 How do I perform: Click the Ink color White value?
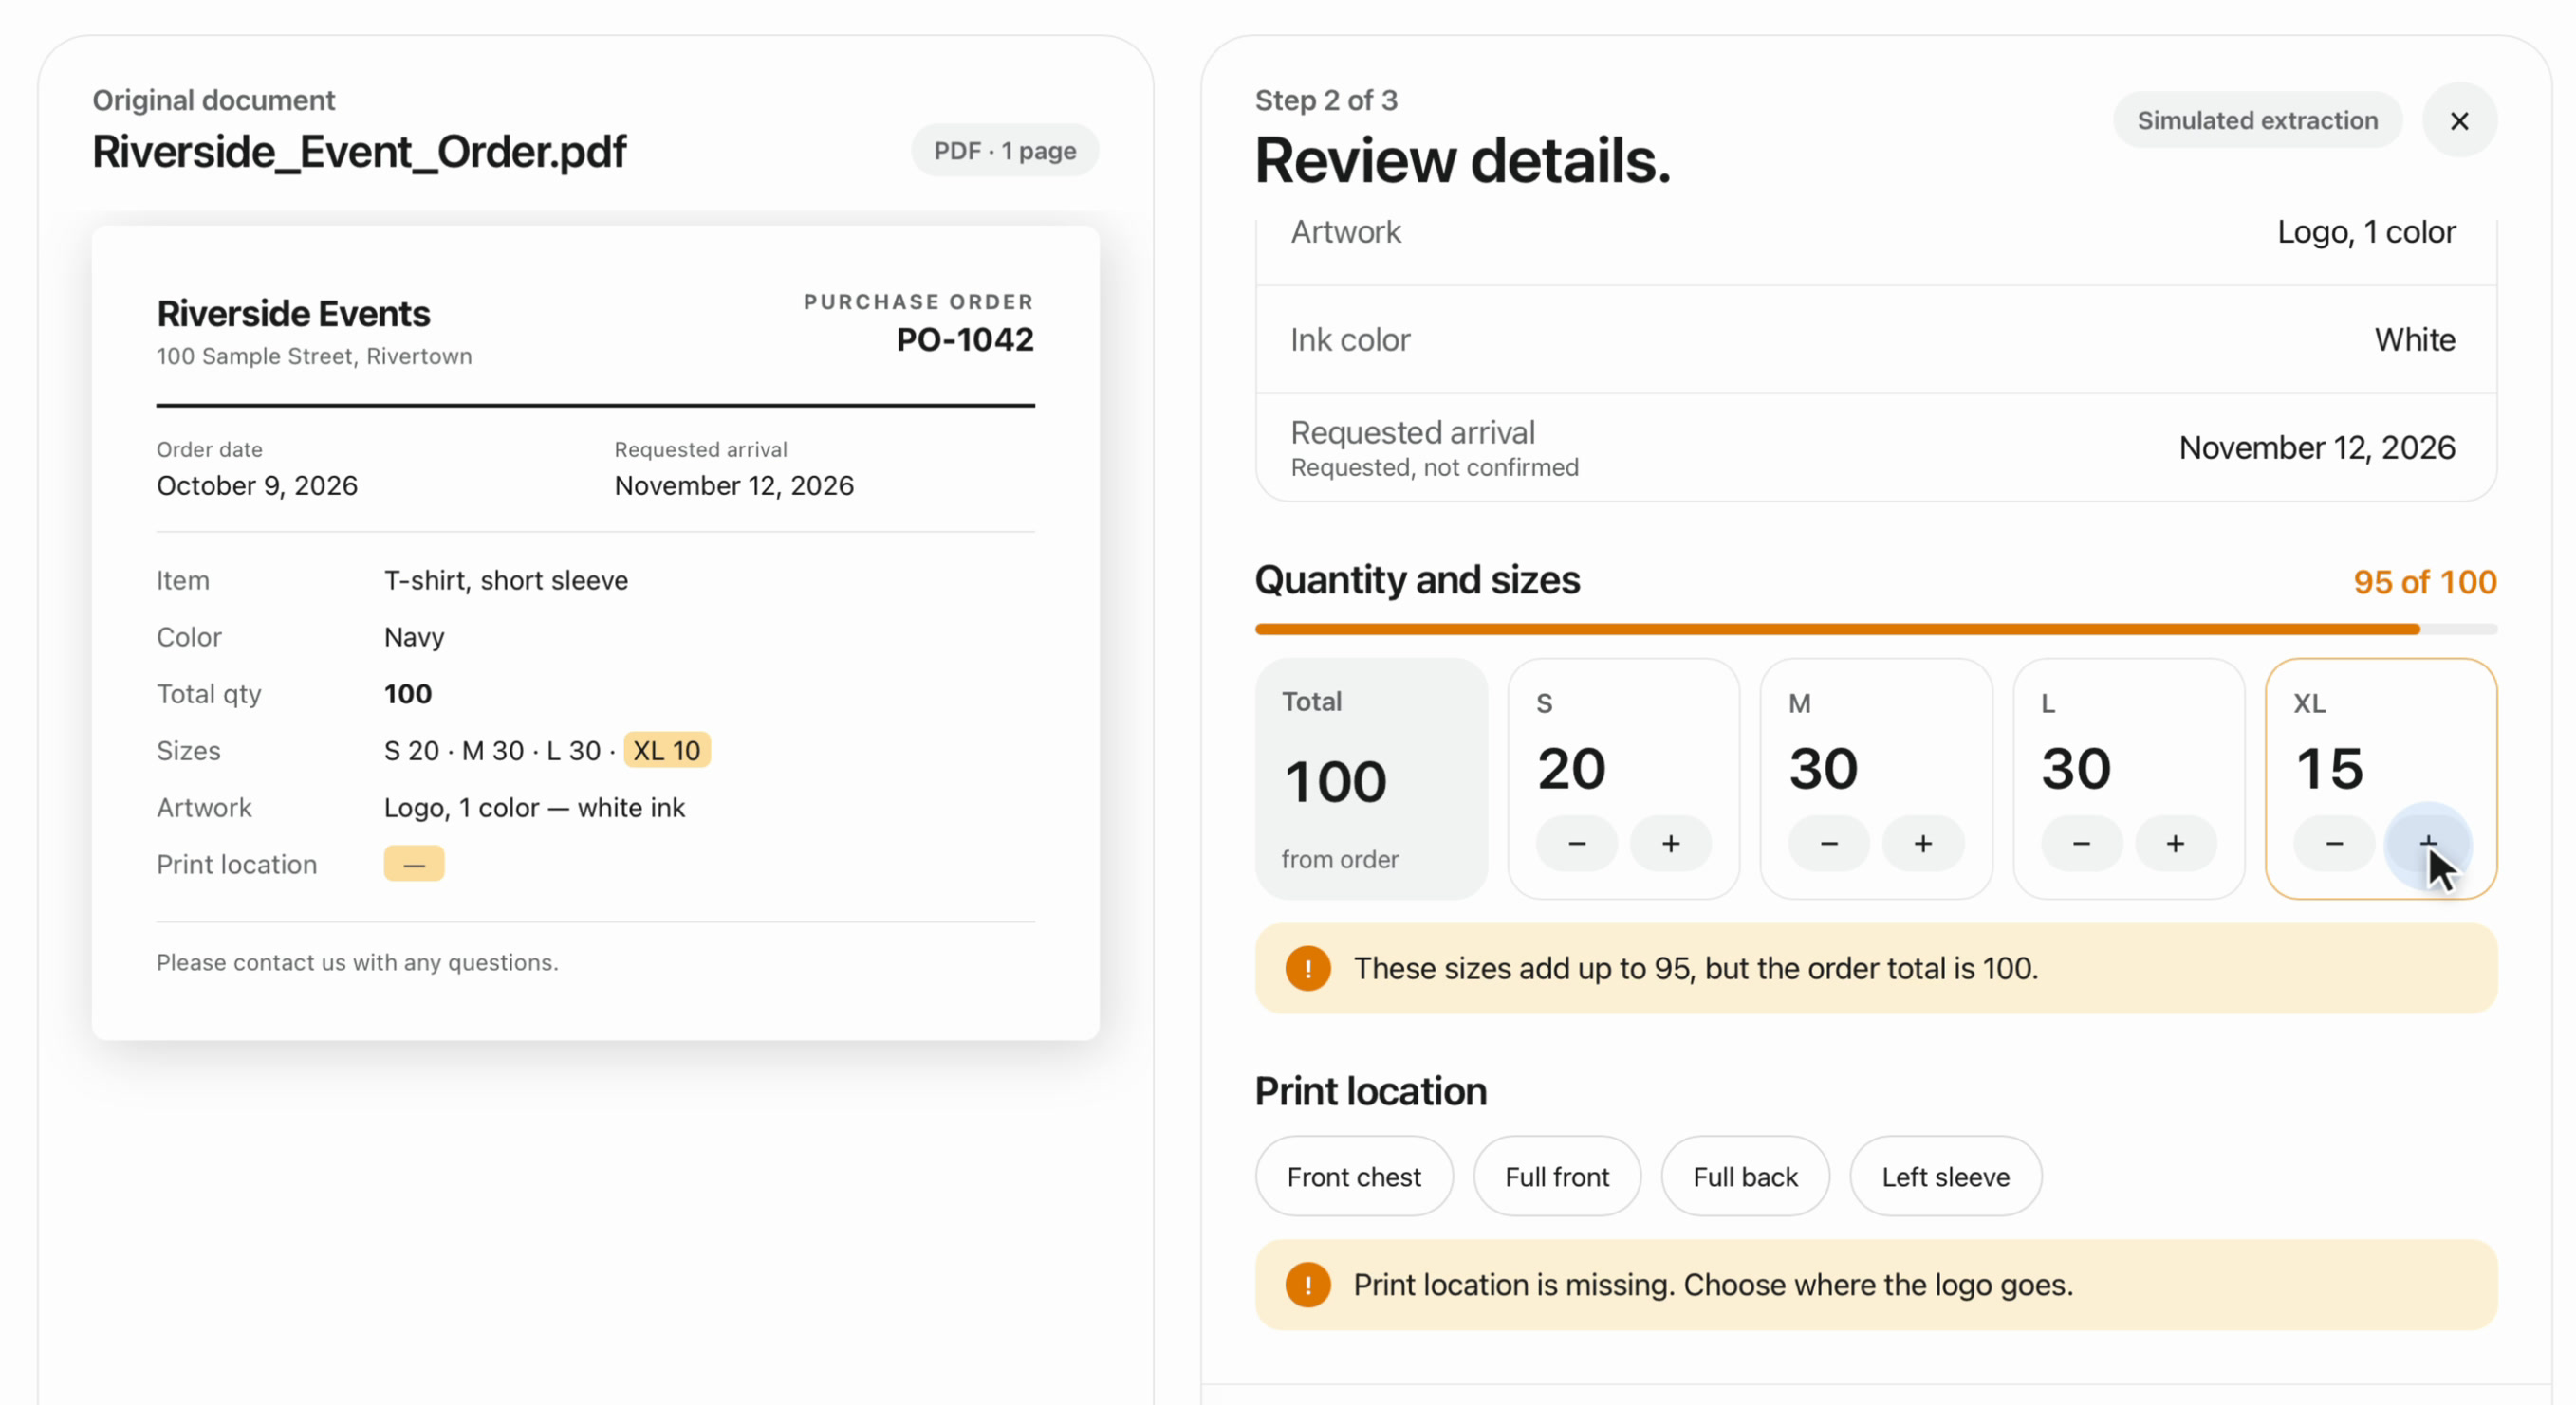point(2415,339)
